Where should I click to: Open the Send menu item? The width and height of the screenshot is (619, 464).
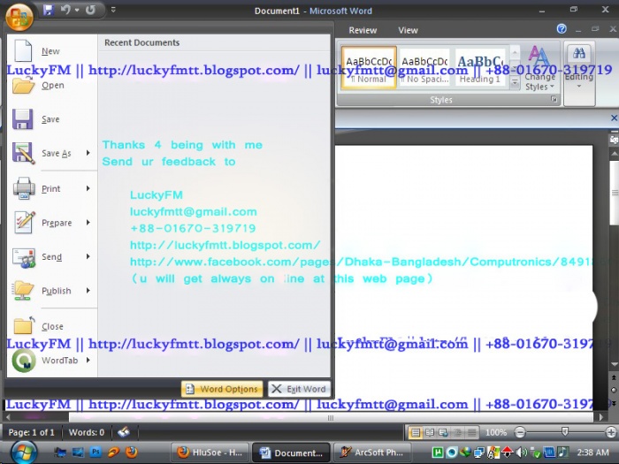(51, 257)
